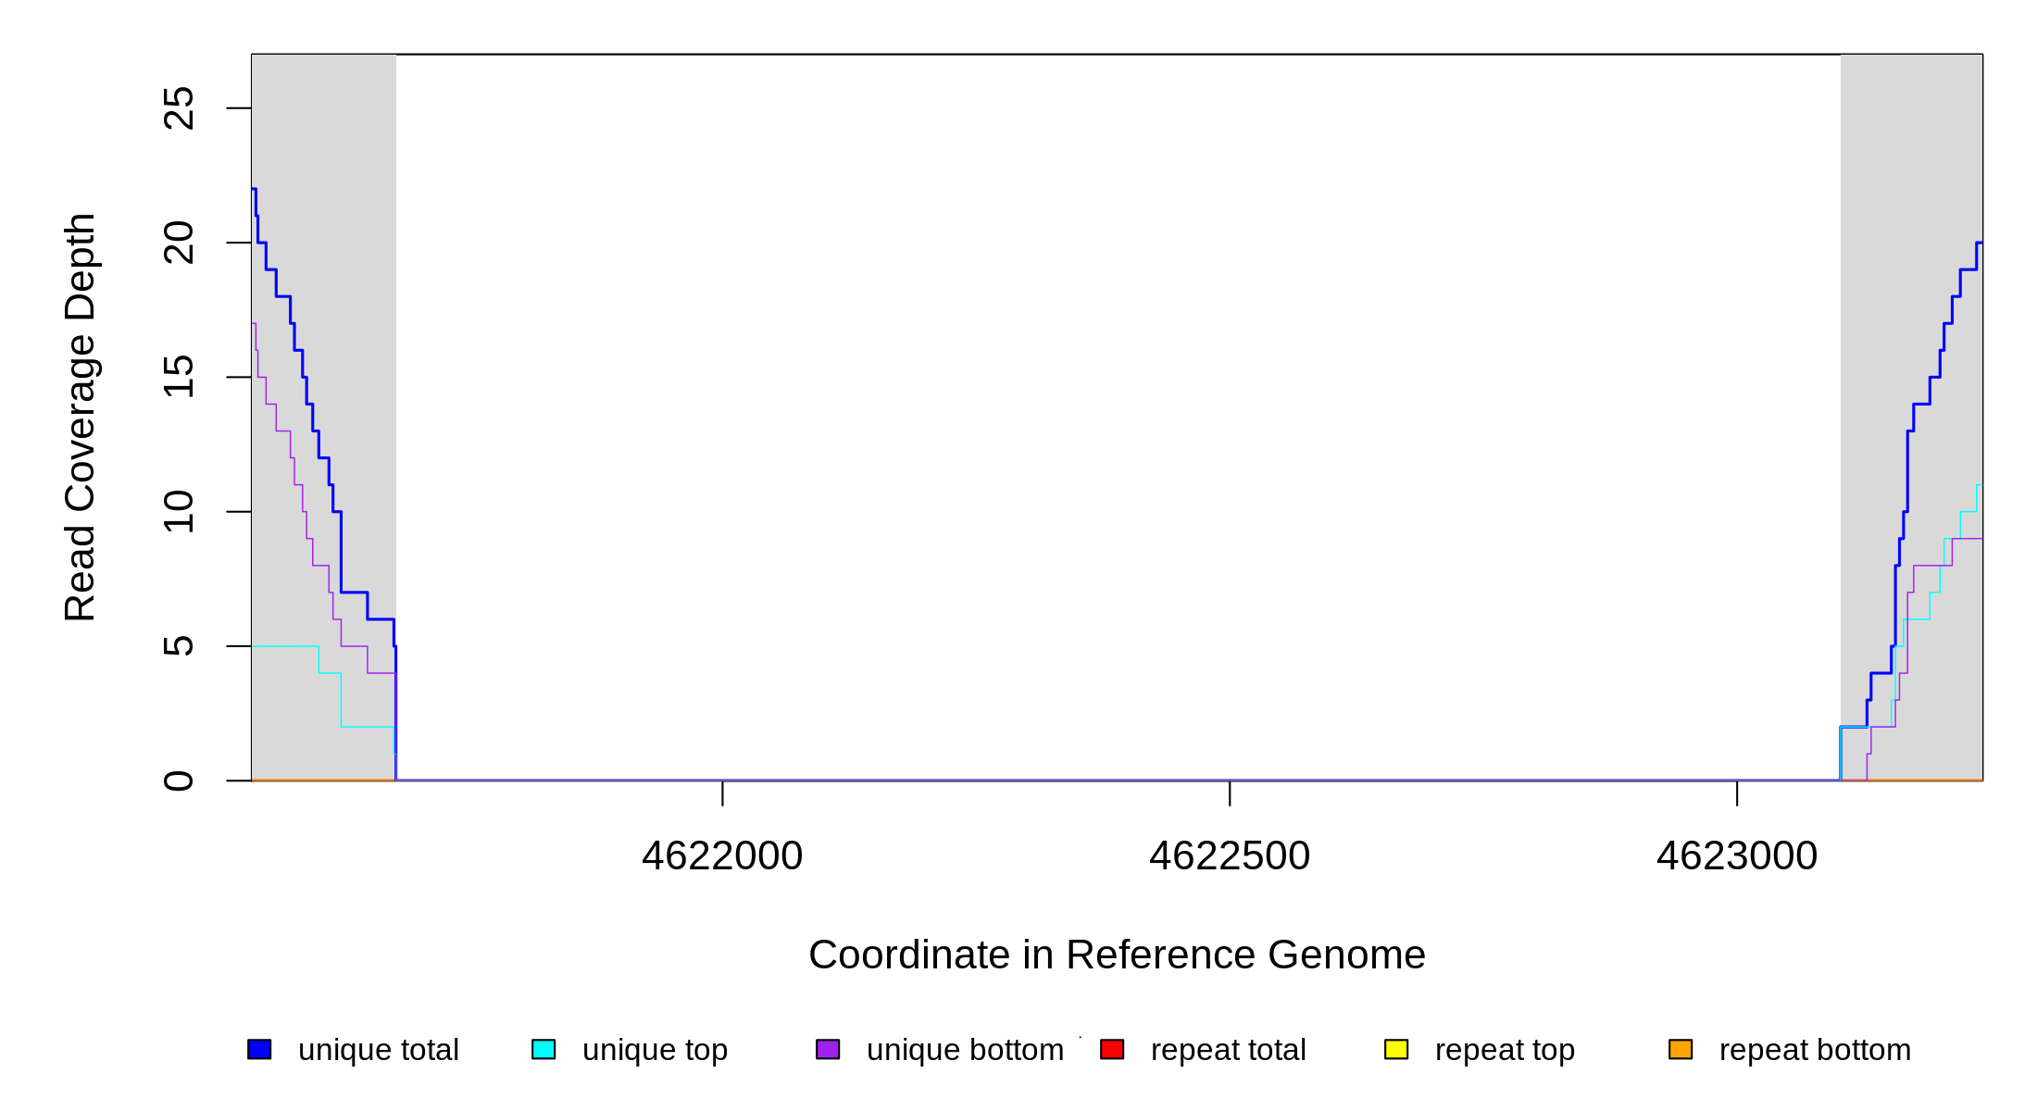Click the x-axis tick label 4622500
This screenshot has height=1111, width=2037.
click(x=1230, y=856)
